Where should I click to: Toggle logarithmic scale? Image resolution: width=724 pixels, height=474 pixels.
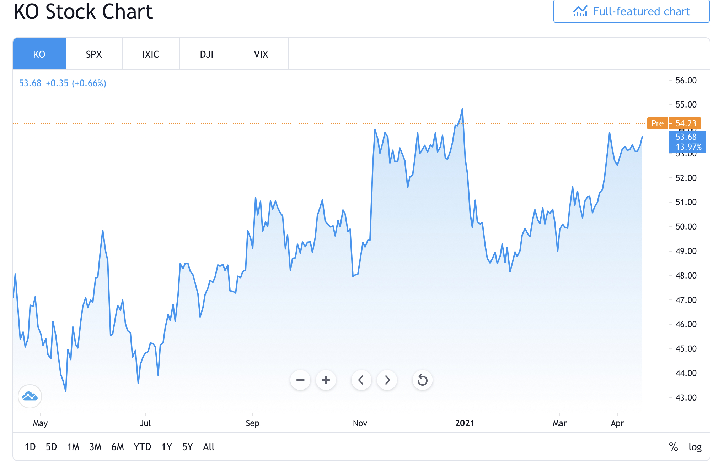point(695,447)
